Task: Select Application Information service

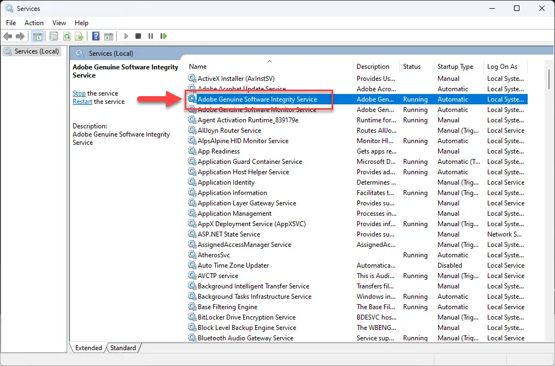Action: tap(232, 192)
